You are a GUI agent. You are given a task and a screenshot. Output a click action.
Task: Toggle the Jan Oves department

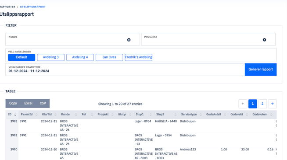click(x=109, y=57)
